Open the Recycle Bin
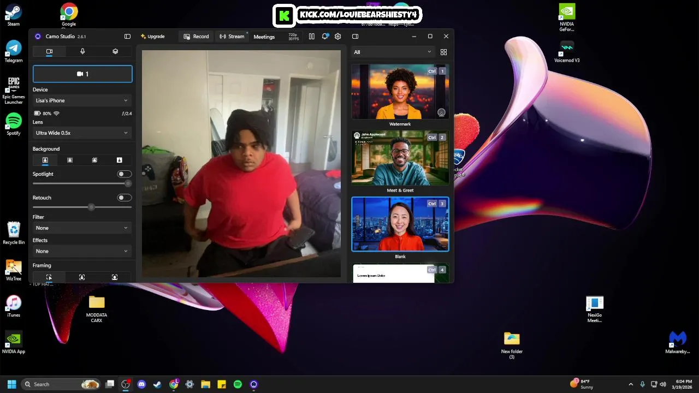The image size is (699, 393). click(14, 233)
